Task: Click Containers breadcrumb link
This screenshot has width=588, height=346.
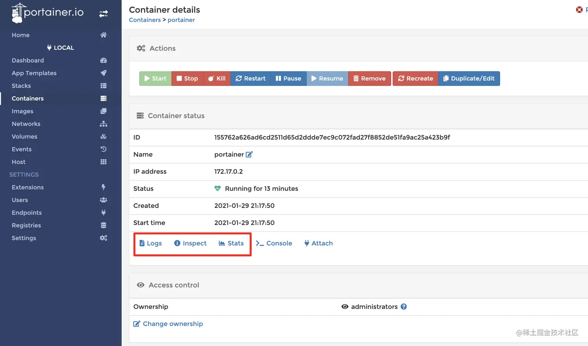Action: 145,20
